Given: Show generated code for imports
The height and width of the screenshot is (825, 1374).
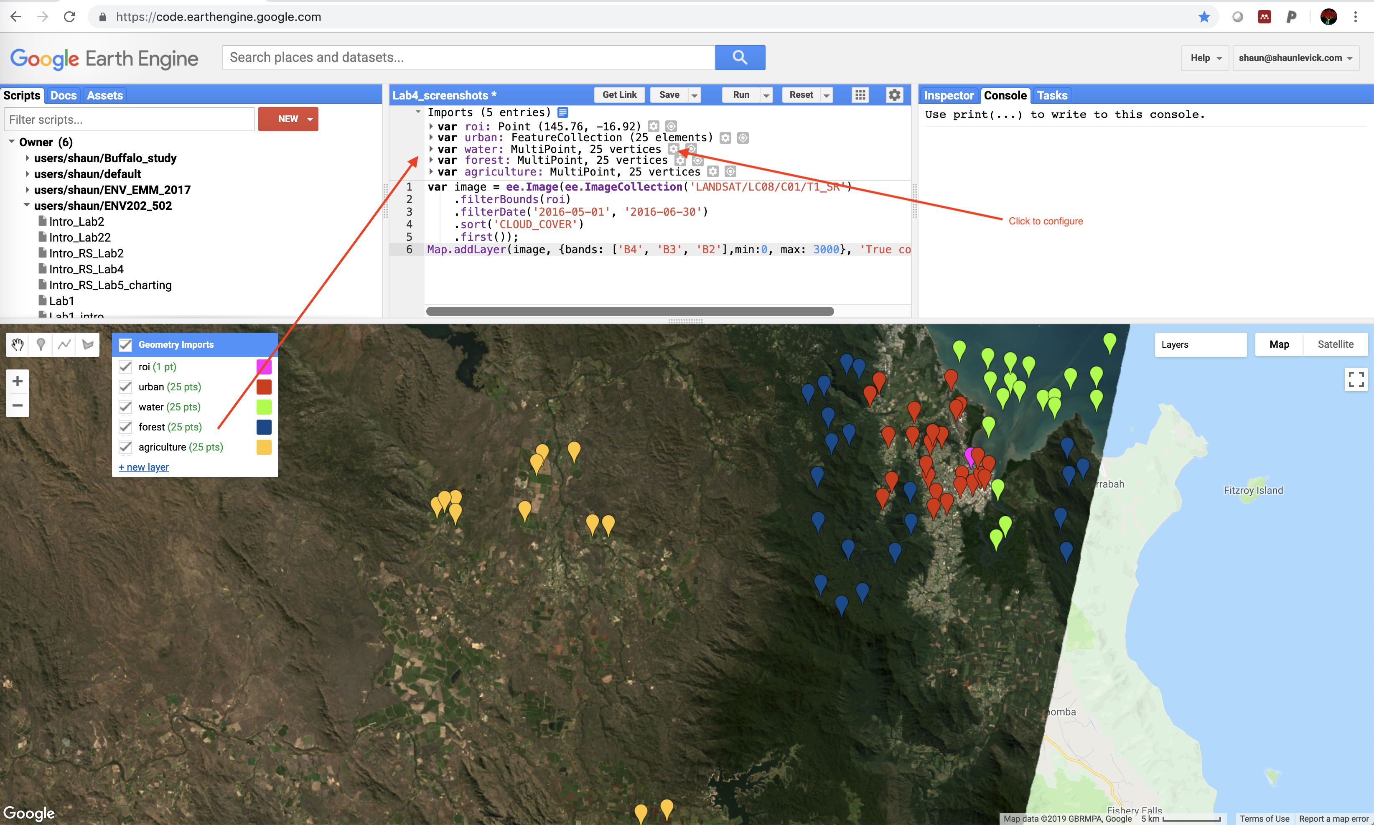Looking at the screenshot, I should tap(563, 112).
